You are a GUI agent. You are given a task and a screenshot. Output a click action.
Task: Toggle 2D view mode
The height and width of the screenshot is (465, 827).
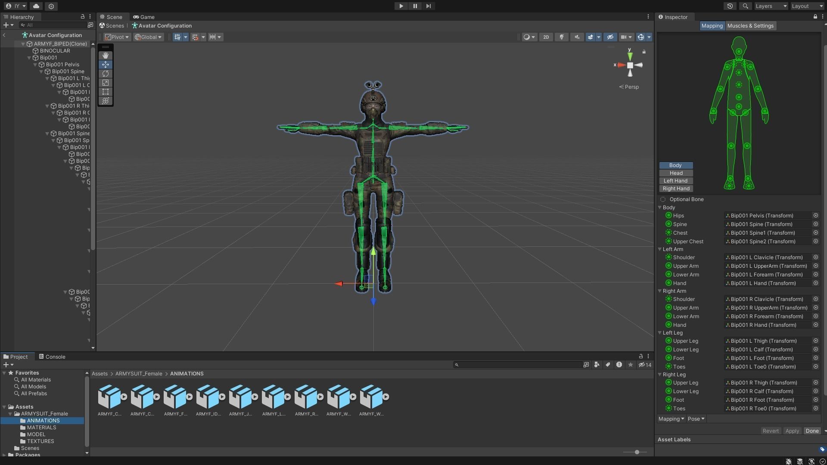point(546,37)
